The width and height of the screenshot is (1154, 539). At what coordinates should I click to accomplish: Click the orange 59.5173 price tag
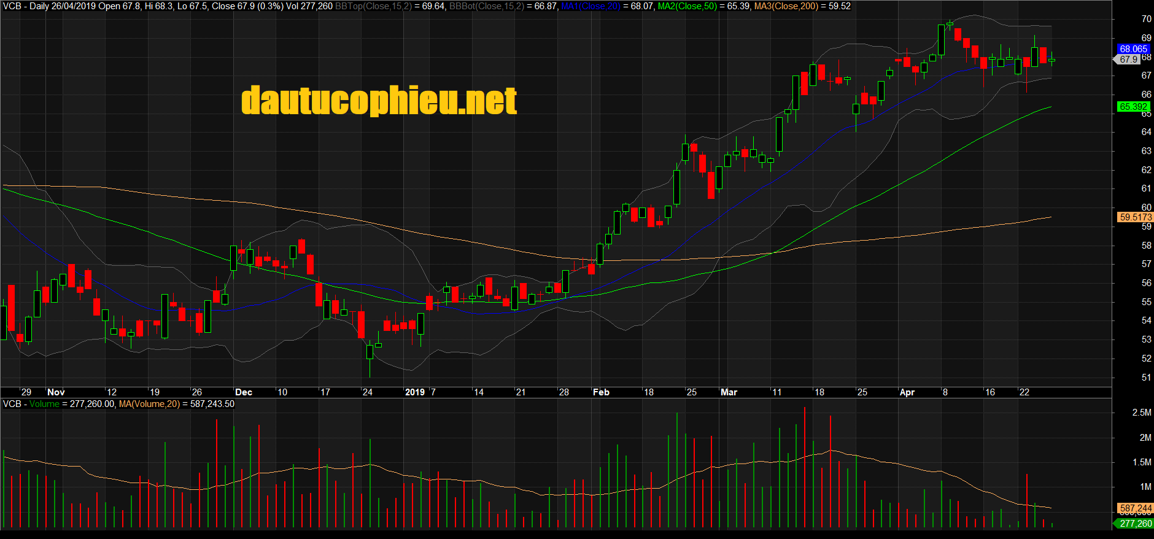pos(1135,217)
